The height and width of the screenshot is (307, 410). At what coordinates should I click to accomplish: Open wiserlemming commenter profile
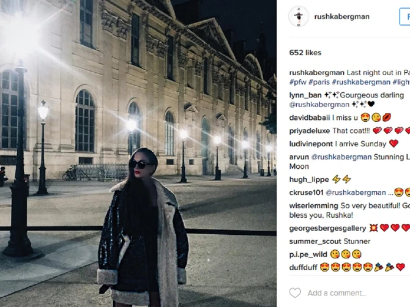pyautogui.click(x=313, y=205)
